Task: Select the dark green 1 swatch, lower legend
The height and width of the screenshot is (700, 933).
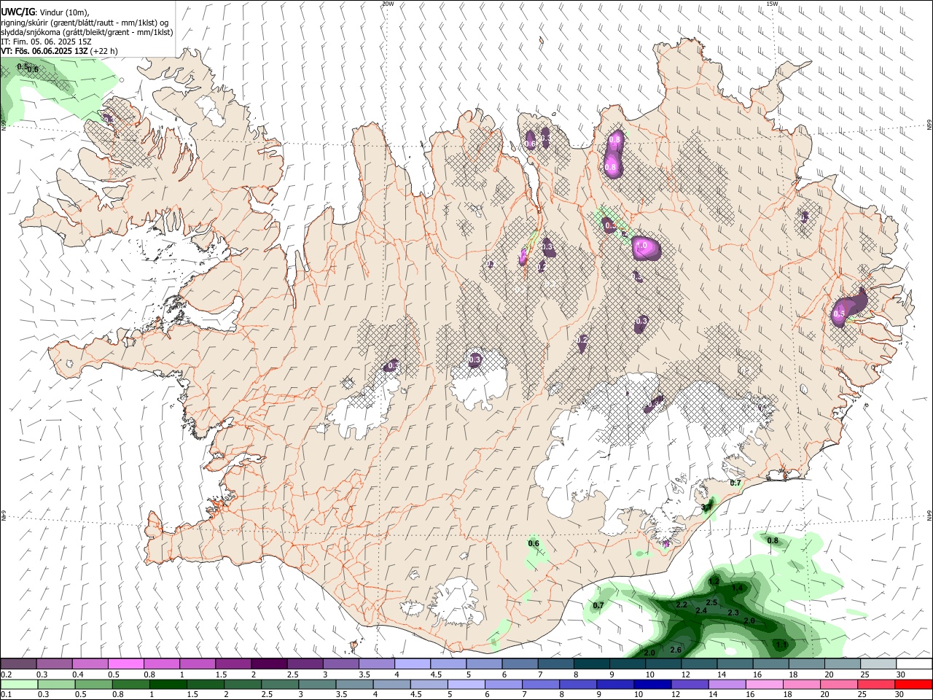Action: click(x=168, y=684)
